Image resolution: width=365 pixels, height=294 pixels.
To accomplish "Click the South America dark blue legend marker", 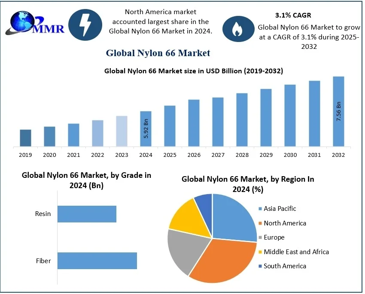I will tap(260, 266).
